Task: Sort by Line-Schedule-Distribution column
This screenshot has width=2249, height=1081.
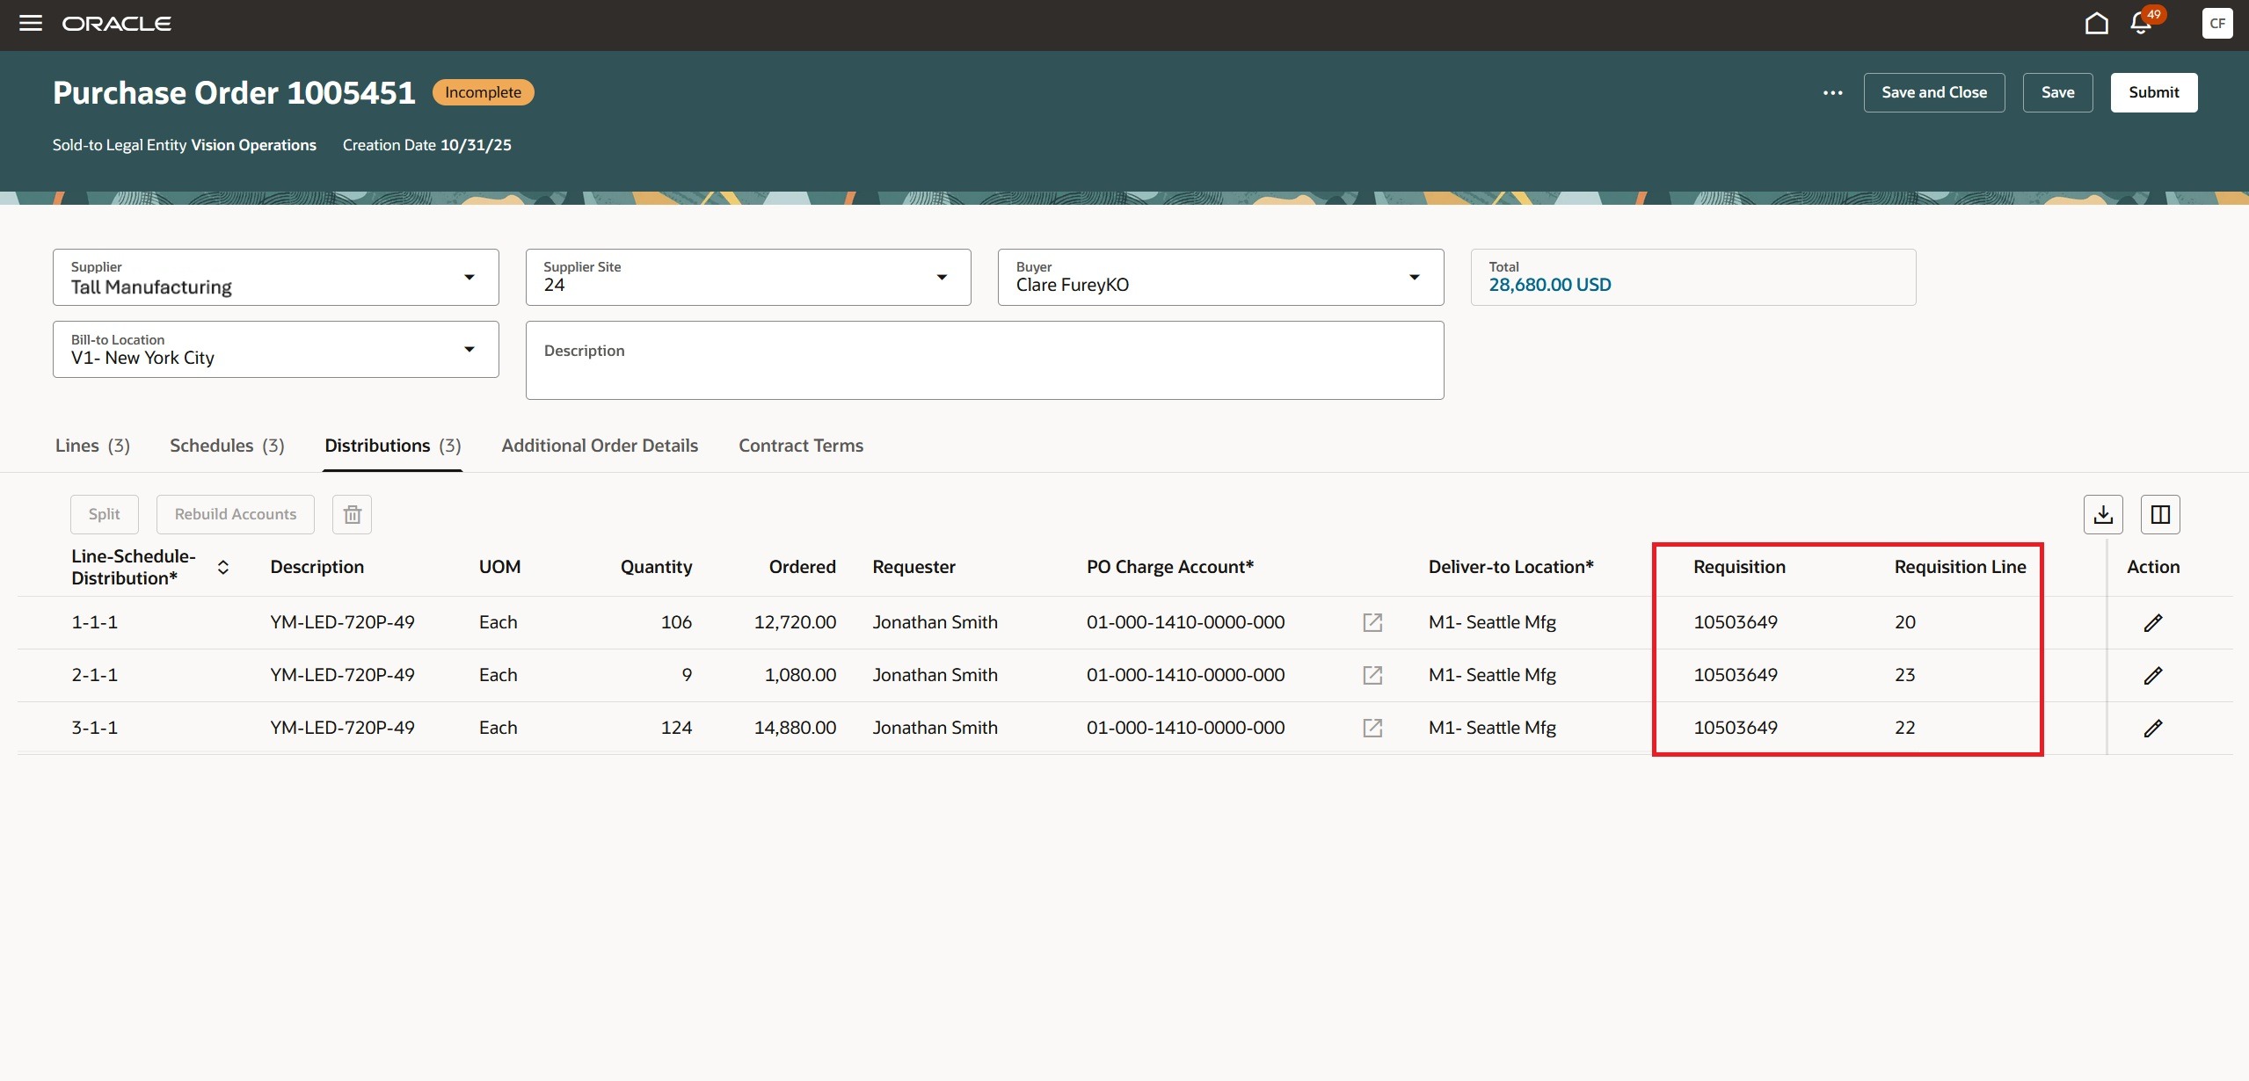Action: click(x=223, y=567)
